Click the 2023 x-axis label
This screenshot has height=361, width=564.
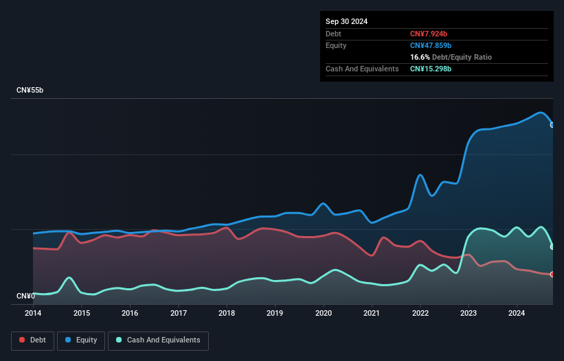[x=469, y=313]
